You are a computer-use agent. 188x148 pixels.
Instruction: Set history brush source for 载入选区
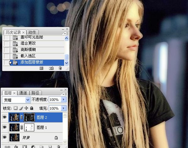6,56
